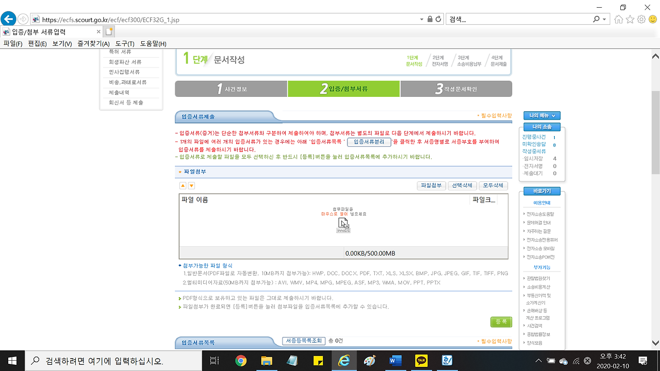The height and width of the screenshot is (371, 660).
Task: Open the notepad-style app on taskbar
Action: pyautogui.click(x=292, y=361)
